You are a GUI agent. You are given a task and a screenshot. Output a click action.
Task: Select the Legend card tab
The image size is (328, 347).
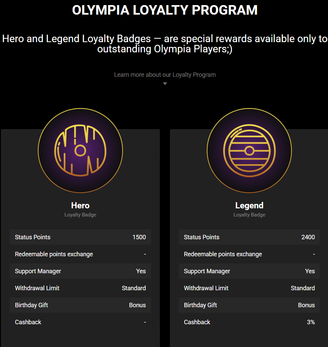tap(249, 205)
